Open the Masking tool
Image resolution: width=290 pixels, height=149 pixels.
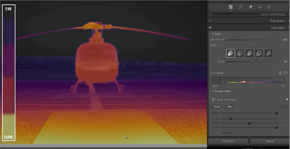tap(269, 7)
